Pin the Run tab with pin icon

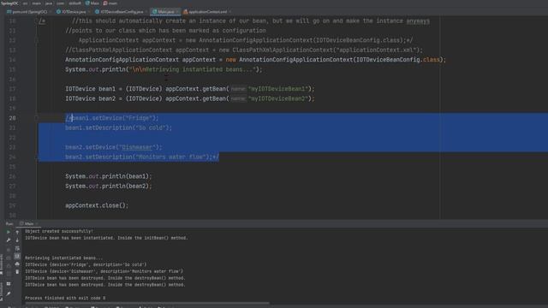click(x=9, y=293)
